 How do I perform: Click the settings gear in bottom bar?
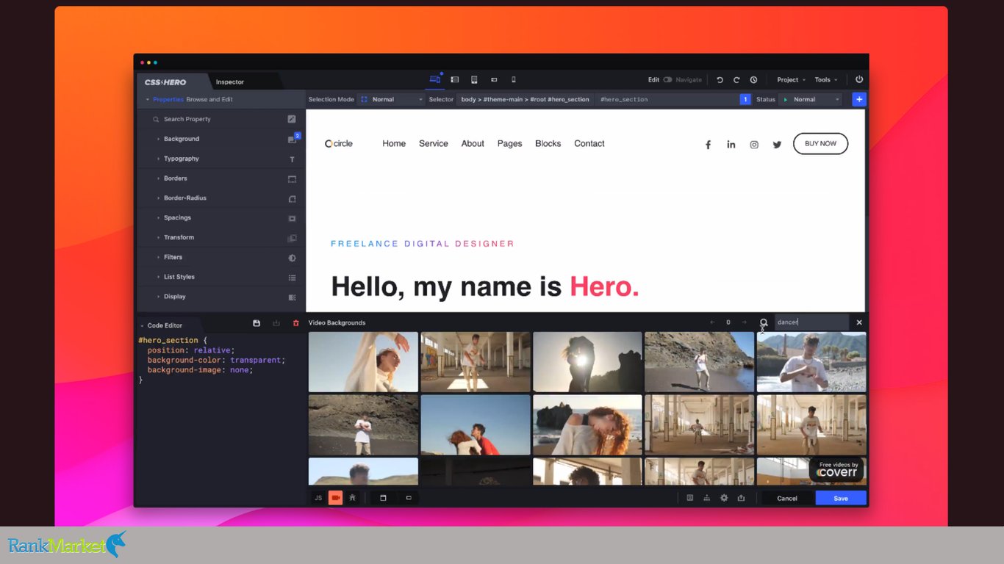[x=724, y=498]
